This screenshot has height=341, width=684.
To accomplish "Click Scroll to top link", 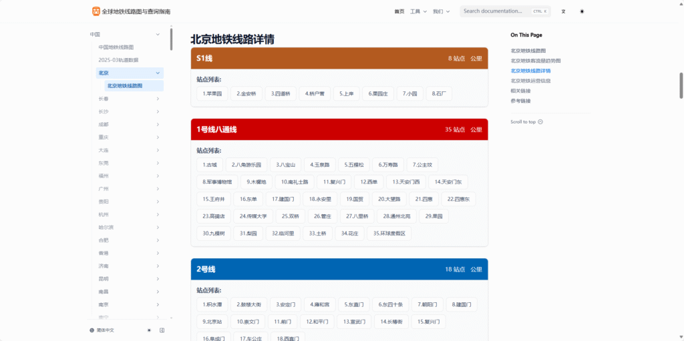I will (x=526, y=121).
